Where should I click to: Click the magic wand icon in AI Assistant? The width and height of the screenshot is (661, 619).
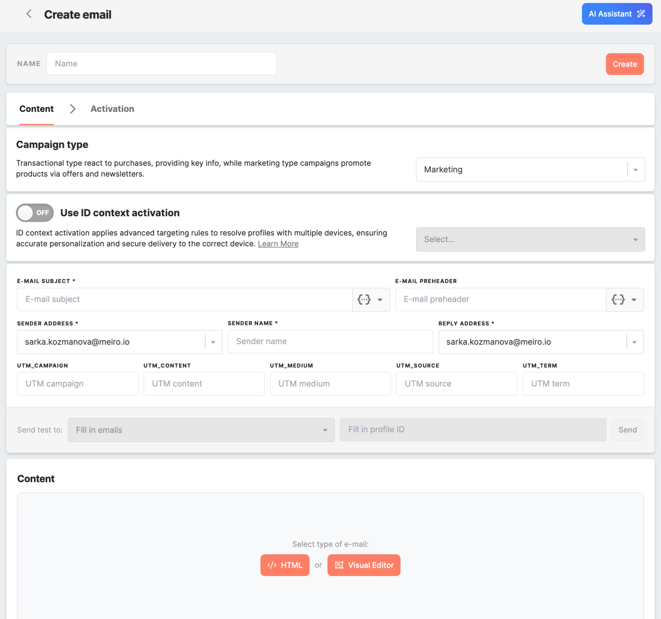click(x=641, y=14)
